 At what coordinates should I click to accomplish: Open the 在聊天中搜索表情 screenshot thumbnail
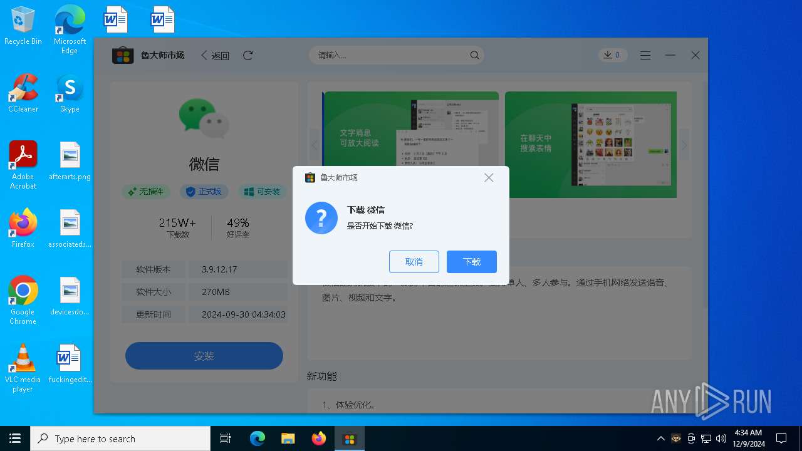click(591, 145)
